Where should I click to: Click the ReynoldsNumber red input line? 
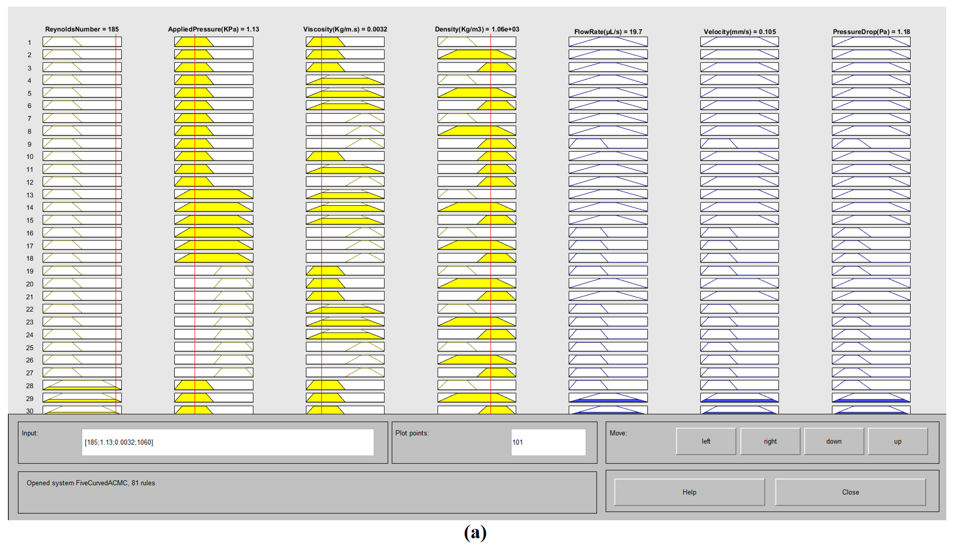(116, 226)
